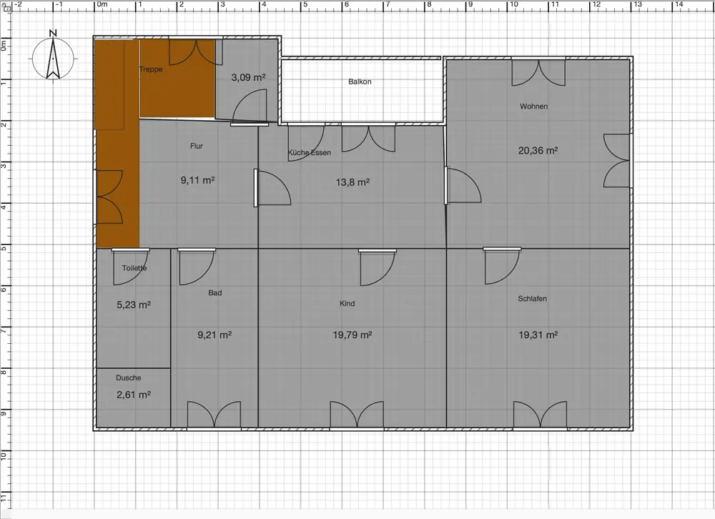Screen dimensions: 715x519
Task: Click the 19,79 m² area in Kind
Action: pyautogui.click(x=352, y=335)
